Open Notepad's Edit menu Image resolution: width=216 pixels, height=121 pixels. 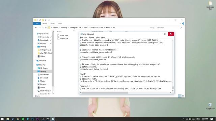coord(86,37)
